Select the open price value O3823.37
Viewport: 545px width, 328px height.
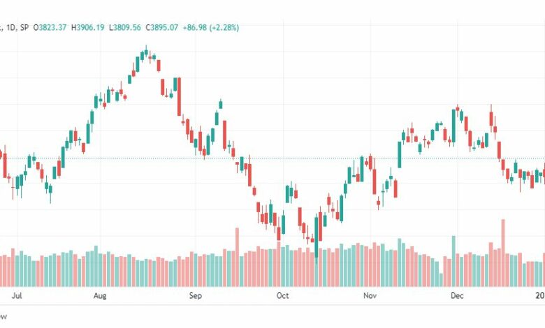50,27
